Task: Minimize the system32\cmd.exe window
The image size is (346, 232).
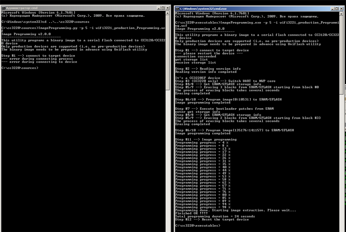Action: point(332,9)
